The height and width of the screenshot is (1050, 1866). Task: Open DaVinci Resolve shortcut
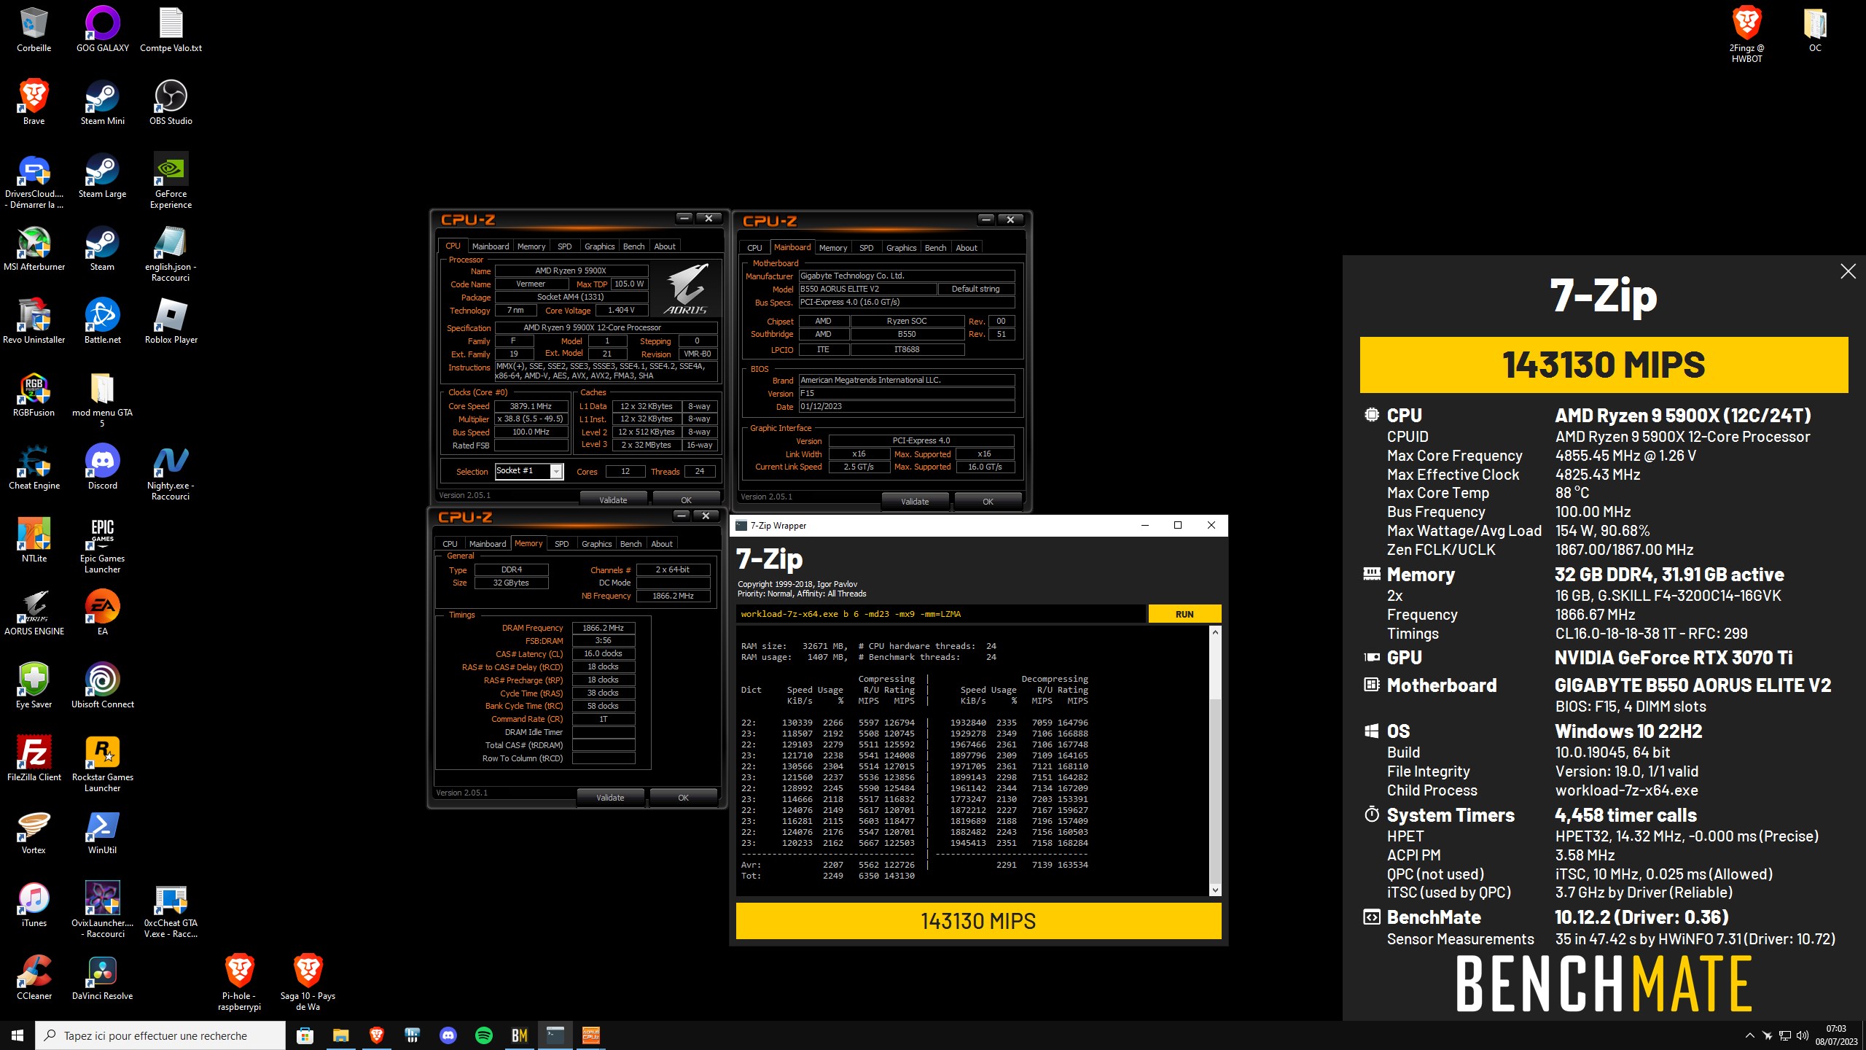click(x=103, y=977)
